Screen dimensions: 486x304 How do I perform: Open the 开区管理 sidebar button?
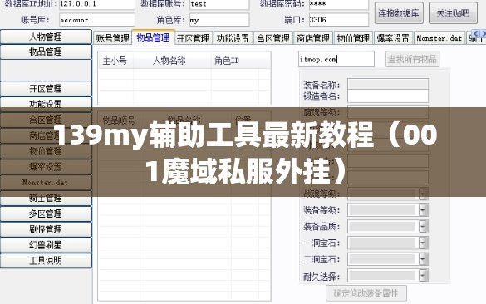(46, 89)
